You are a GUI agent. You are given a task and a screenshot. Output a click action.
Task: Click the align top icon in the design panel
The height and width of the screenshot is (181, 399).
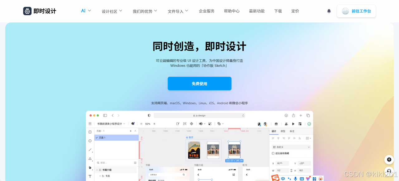pyautogui.click(x=289, y=138)
